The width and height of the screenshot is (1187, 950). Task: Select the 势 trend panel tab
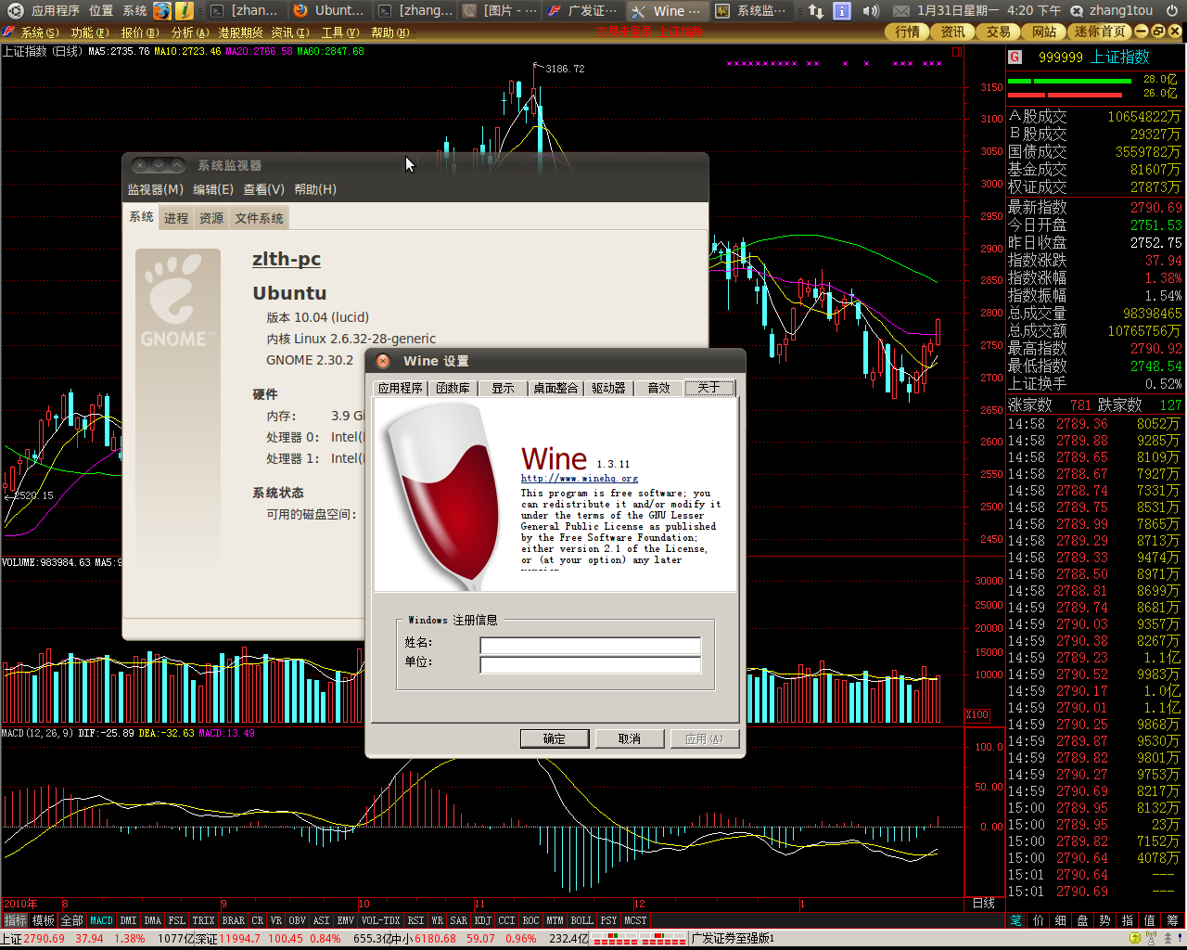1105,920
